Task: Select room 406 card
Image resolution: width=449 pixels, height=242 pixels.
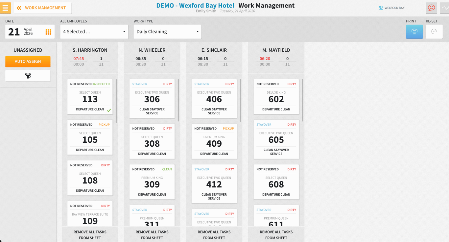Action: click(214, 99)
